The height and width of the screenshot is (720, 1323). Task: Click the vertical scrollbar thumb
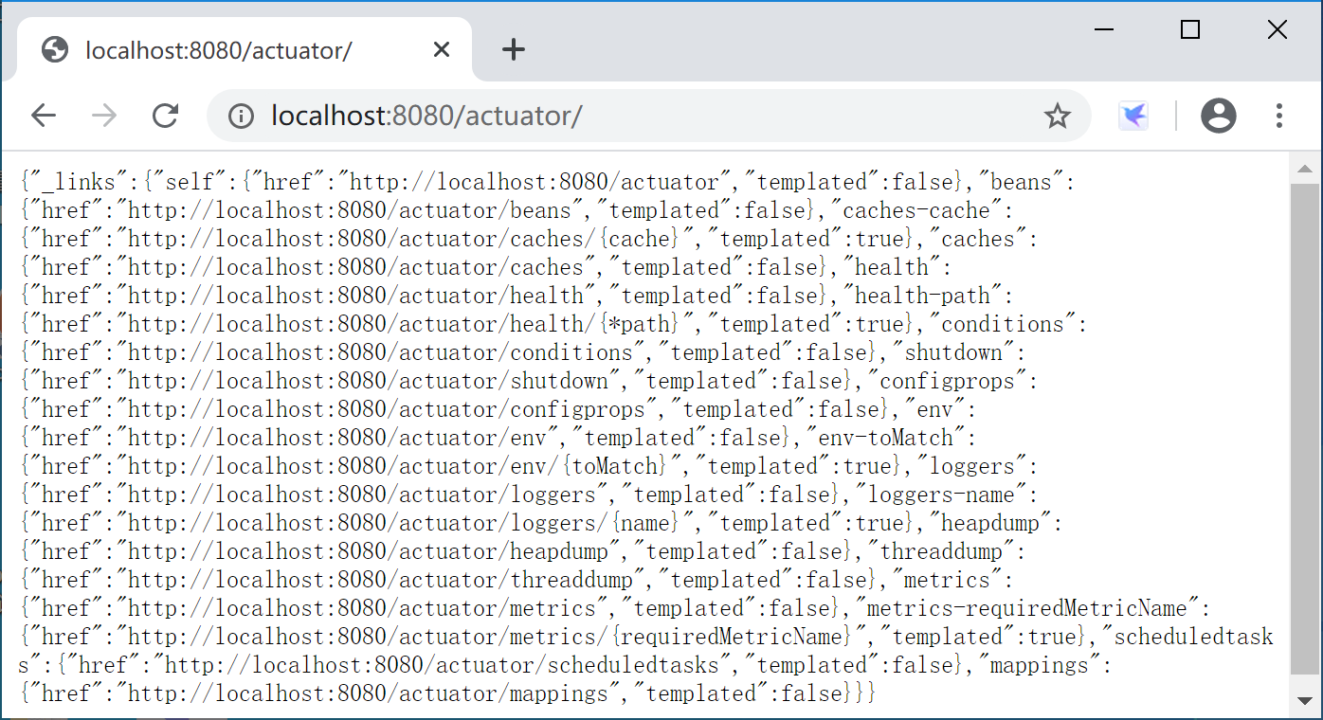pyautogui.click(x=1305, y=426)
